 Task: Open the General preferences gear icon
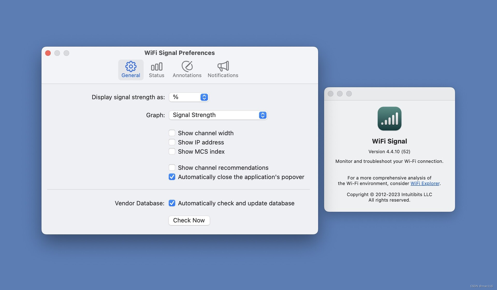131,66
